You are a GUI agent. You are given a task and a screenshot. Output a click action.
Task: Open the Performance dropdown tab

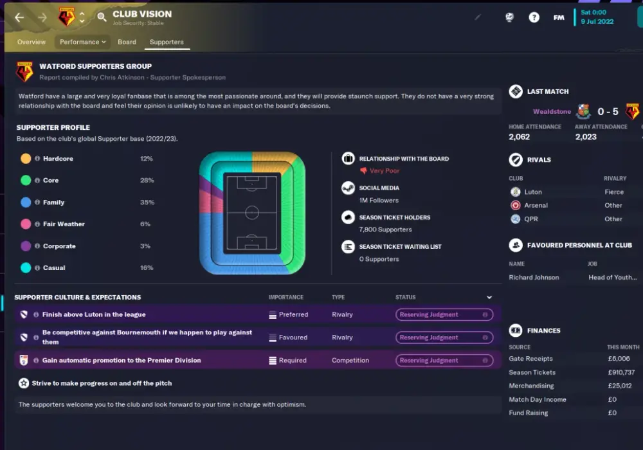82,42
